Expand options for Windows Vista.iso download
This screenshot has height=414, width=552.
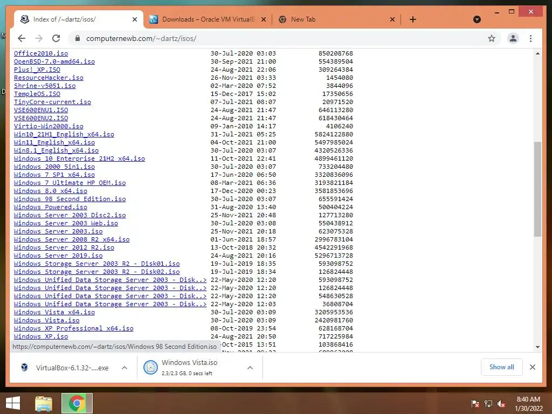[x=250, y=368]
